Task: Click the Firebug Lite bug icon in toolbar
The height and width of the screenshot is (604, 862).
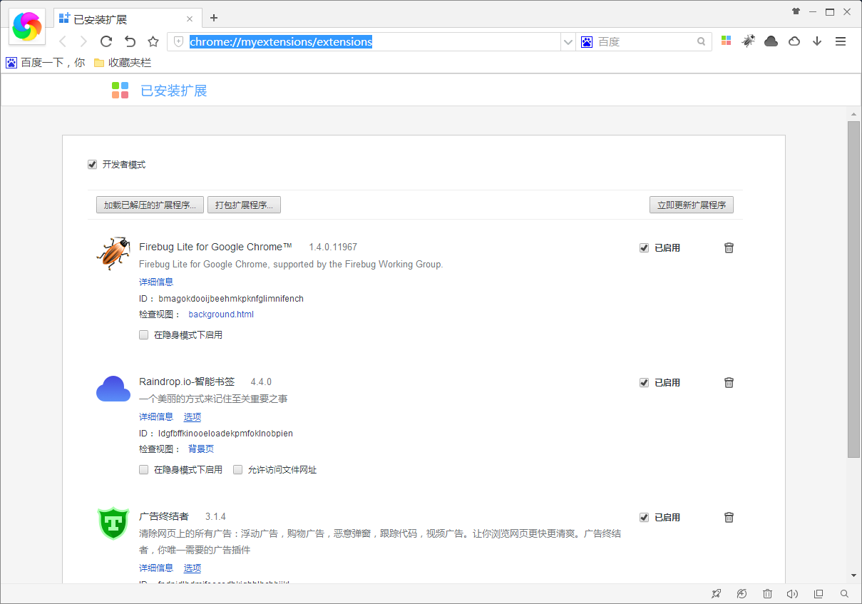Action: click(x=748, y=41)
